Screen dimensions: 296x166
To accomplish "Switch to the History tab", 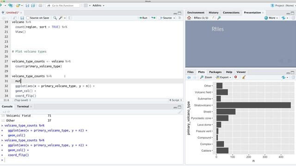I will coord(214,12).
